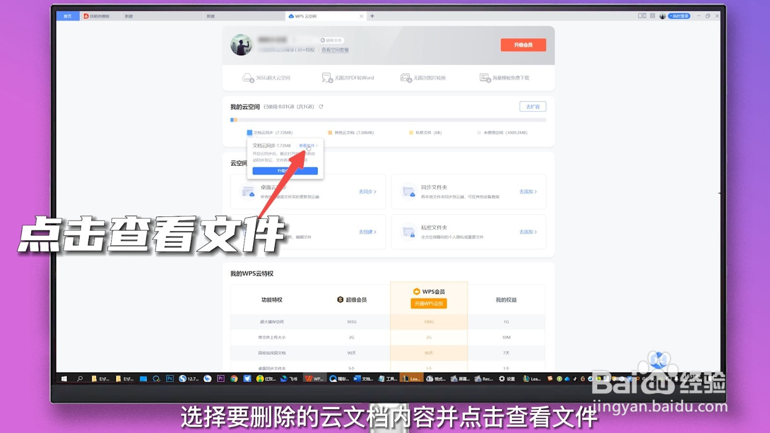The height and width of the screenshot is (433, 770).
Task: Click the split-window layout icon in the title bar
Action: pyautogui.click(x=642, y=16)
